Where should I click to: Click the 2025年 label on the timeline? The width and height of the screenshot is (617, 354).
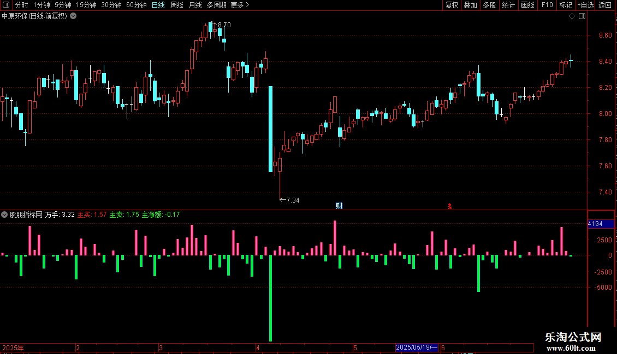(x=13, y=347)
